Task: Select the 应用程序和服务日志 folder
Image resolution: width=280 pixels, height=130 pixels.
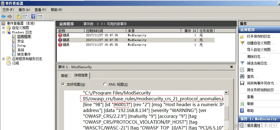Action: [27, 59]
